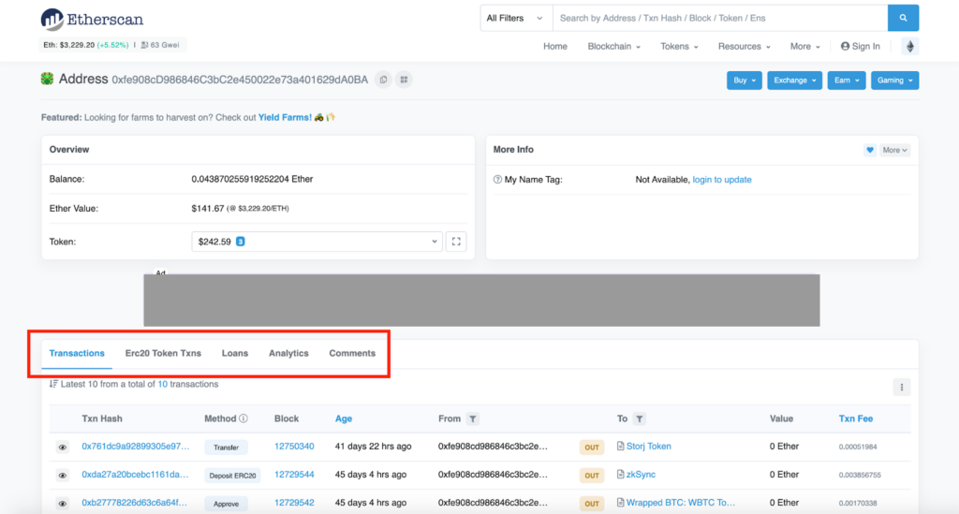Open the 10 transactions total link

162,384
